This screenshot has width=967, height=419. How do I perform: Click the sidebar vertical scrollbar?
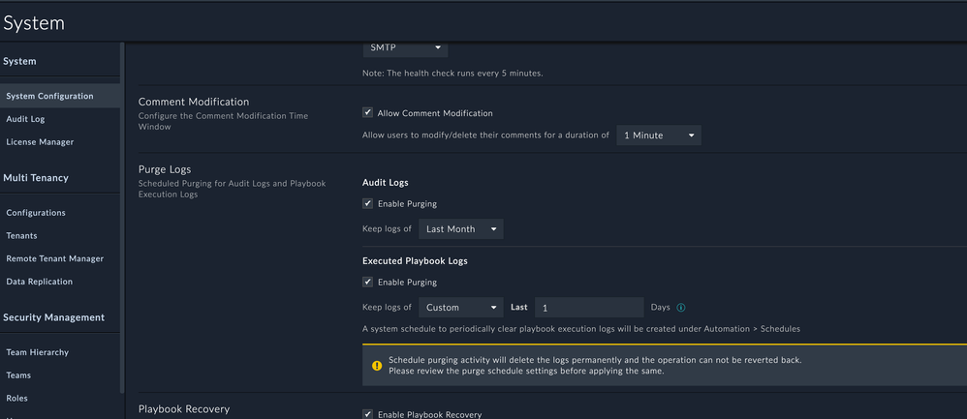point(122,194)
